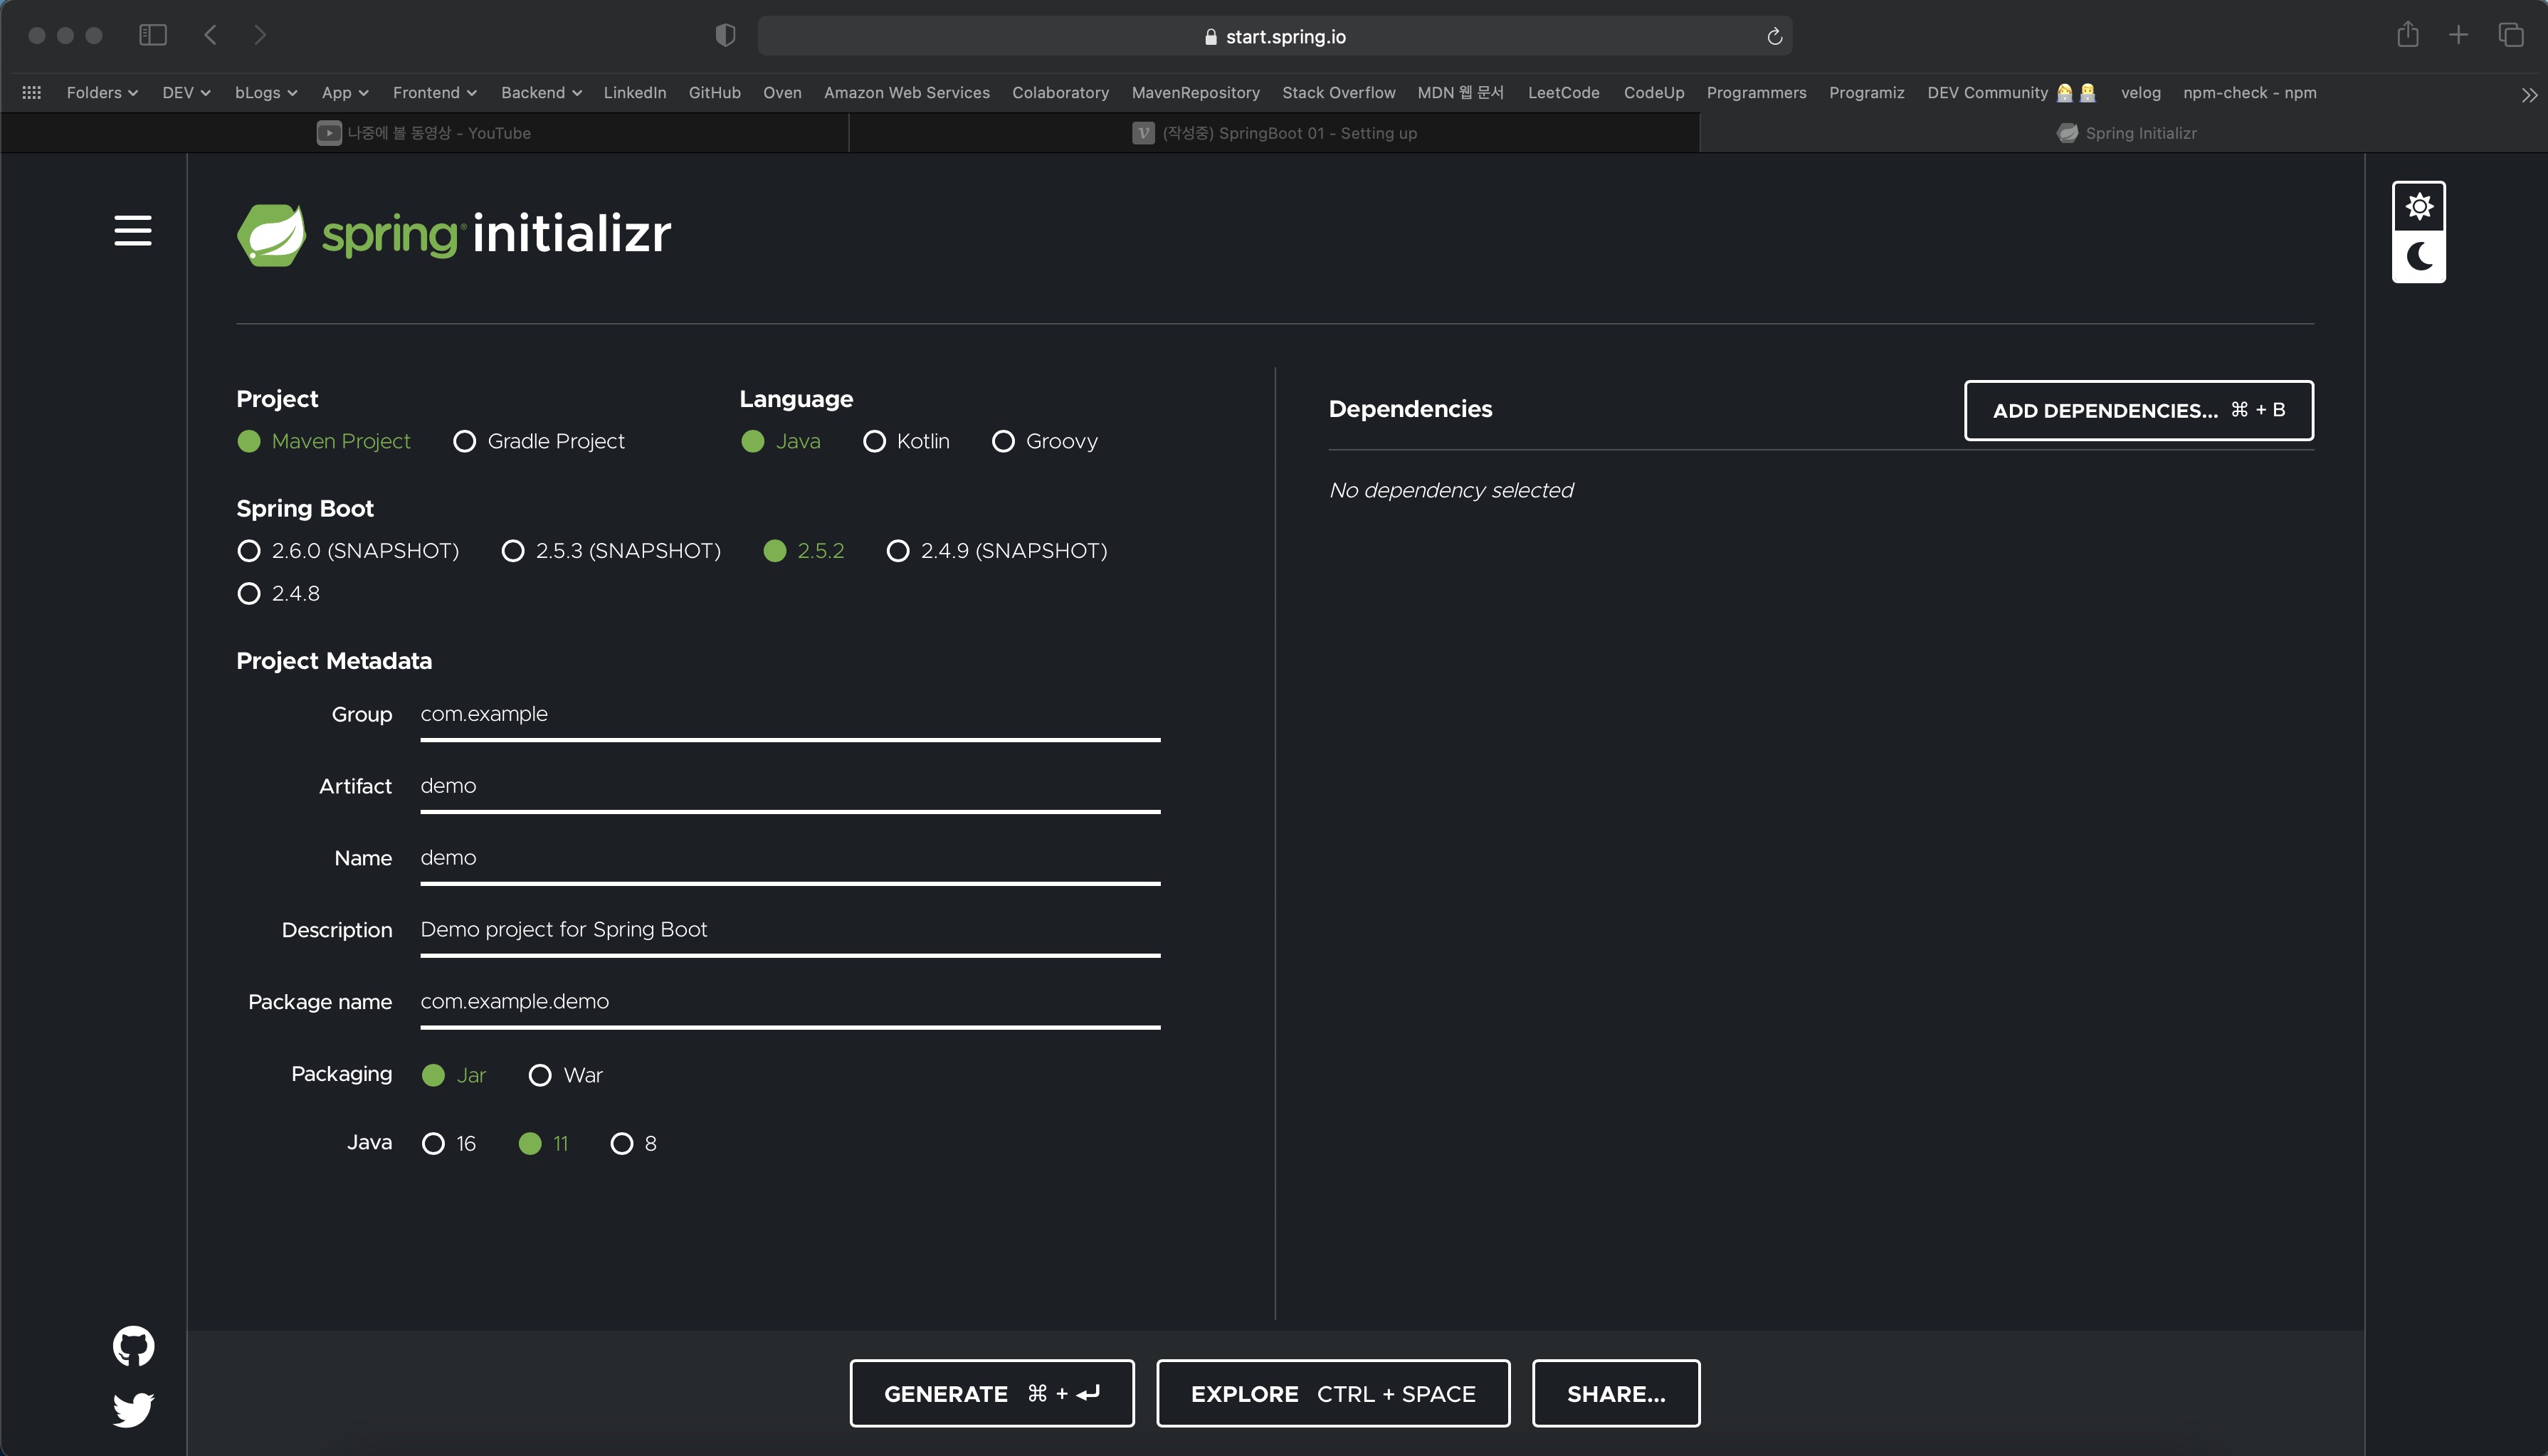Open the Safari share icon
Screen dimensions: 2548x1456
point(2407,35)
